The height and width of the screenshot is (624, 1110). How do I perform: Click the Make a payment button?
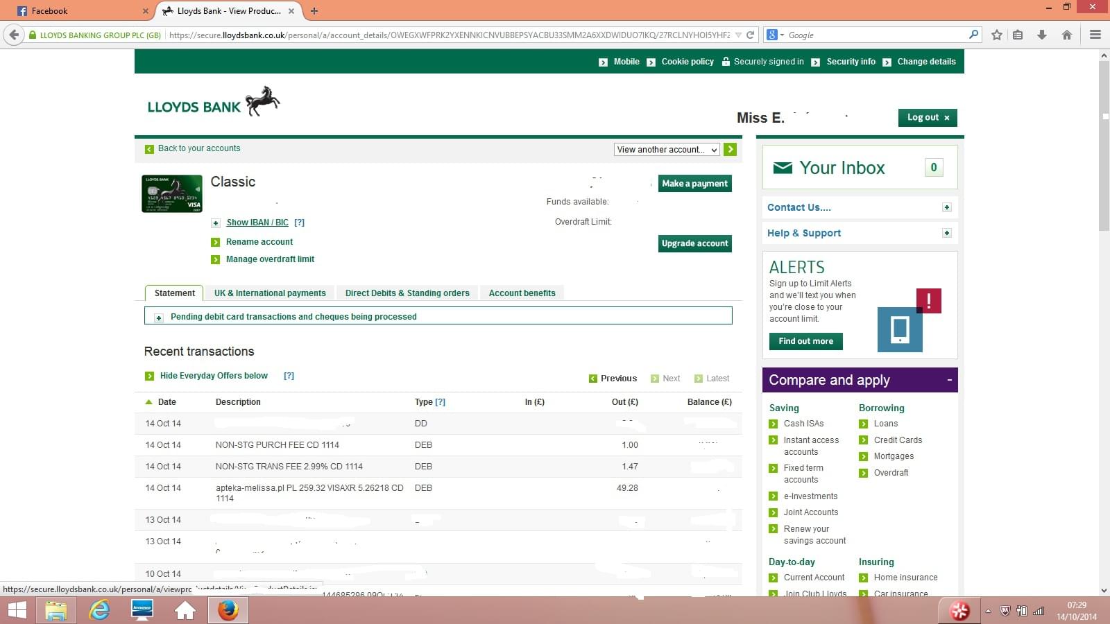pyautogui.click(x=694, y=184)
